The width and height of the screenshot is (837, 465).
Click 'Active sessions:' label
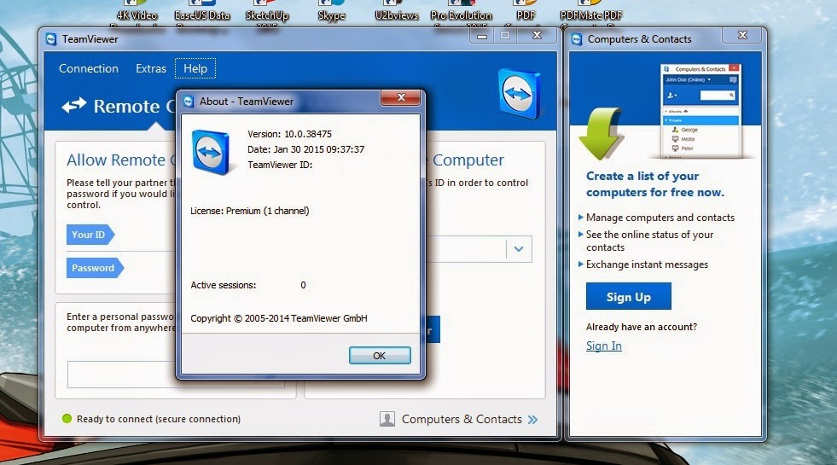point(224,285)
